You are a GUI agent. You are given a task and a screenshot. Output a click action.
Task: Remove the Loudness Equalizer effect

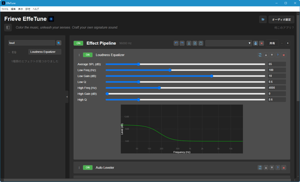(x=283, y=55)
